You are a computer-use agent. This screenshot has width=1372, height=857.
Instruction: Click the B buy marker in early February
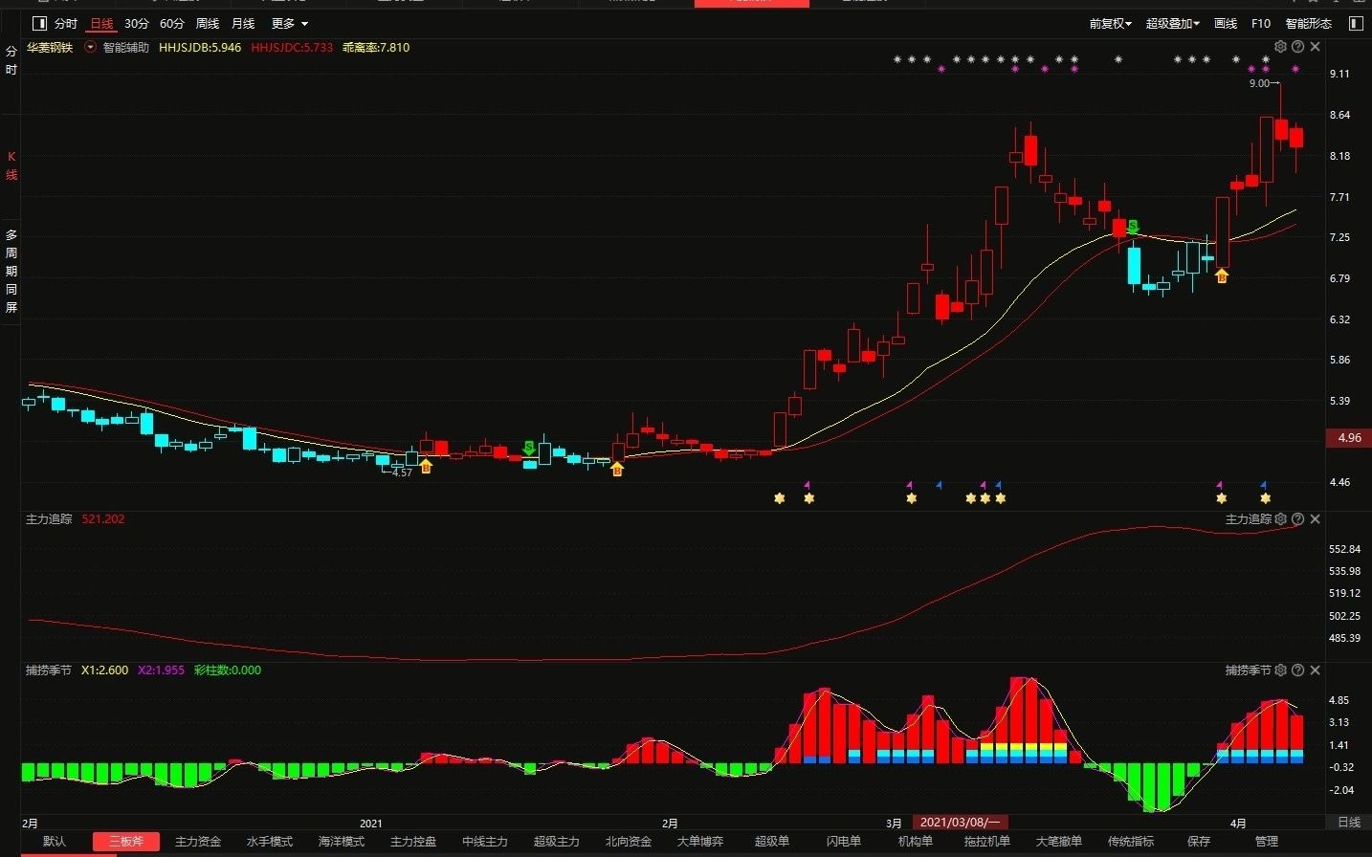pos(617,469)
